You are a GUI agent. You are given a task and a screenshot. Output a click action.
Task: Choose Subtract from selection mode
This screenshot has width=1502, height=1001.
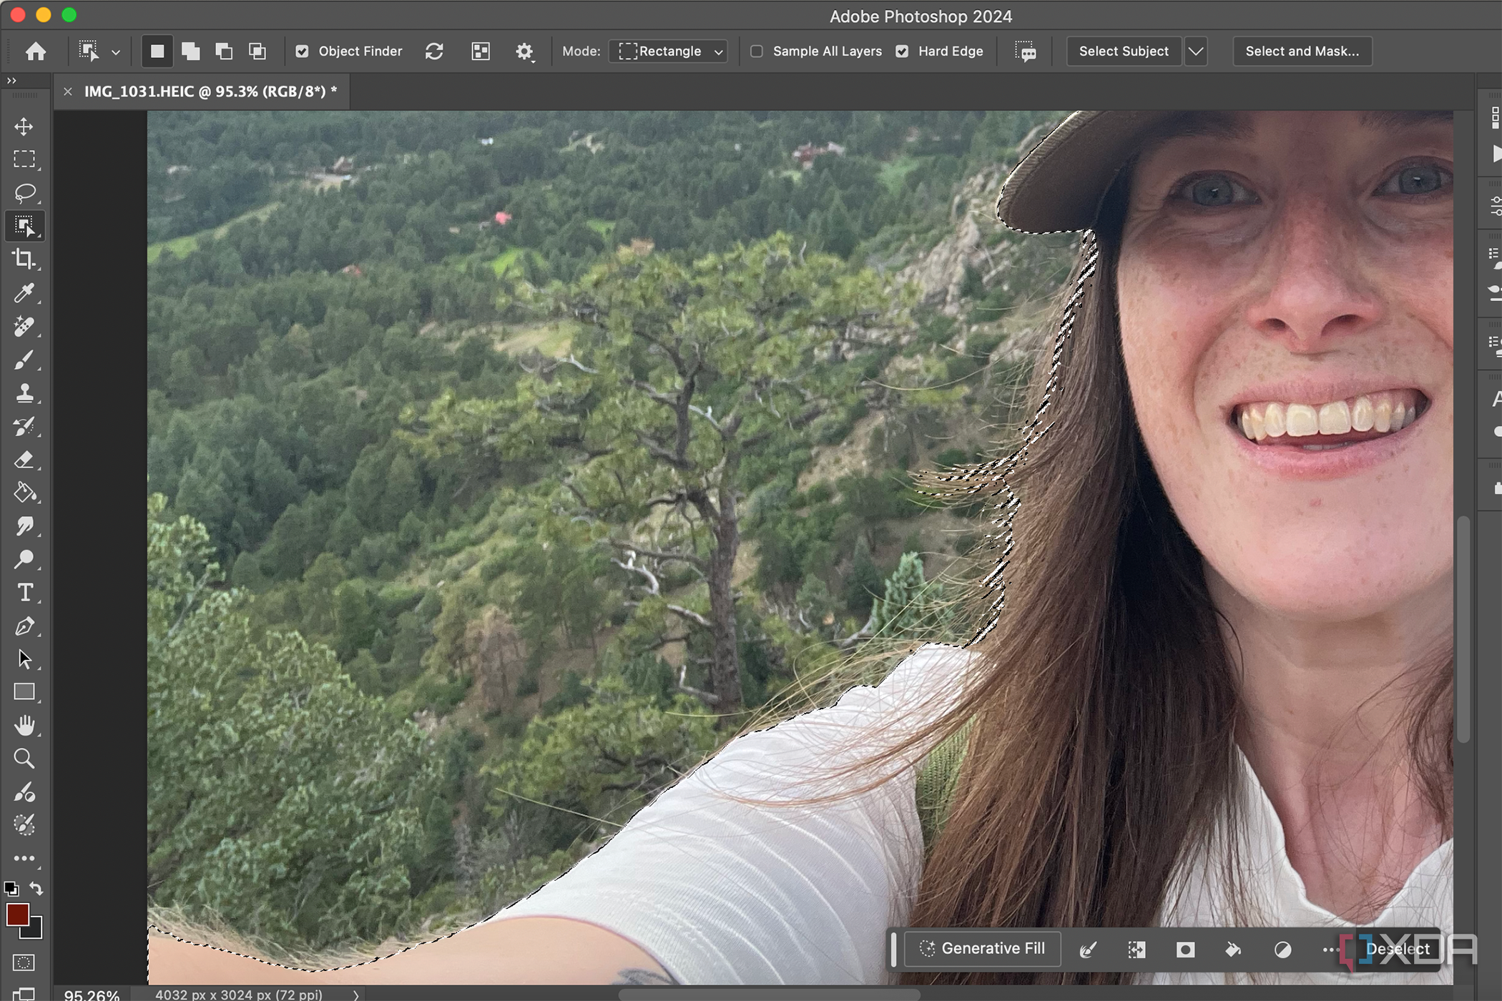pos(224,51)
